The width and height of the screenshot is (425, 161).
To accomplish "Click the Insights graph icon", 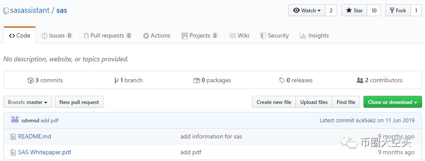I will click(303, 36).
